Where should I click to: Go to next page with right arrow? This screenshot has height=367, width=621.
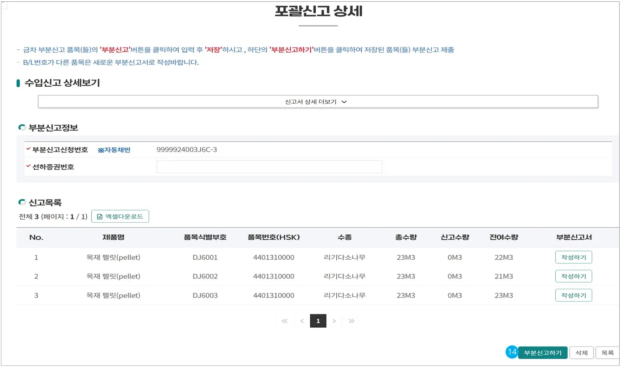[334, 321]
